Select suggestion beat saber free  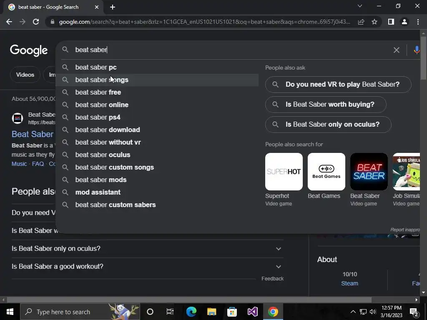click(x=157, y=92)
